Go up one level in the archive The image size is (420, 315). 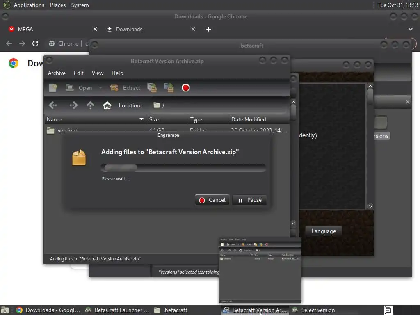[x=90, y=105]
